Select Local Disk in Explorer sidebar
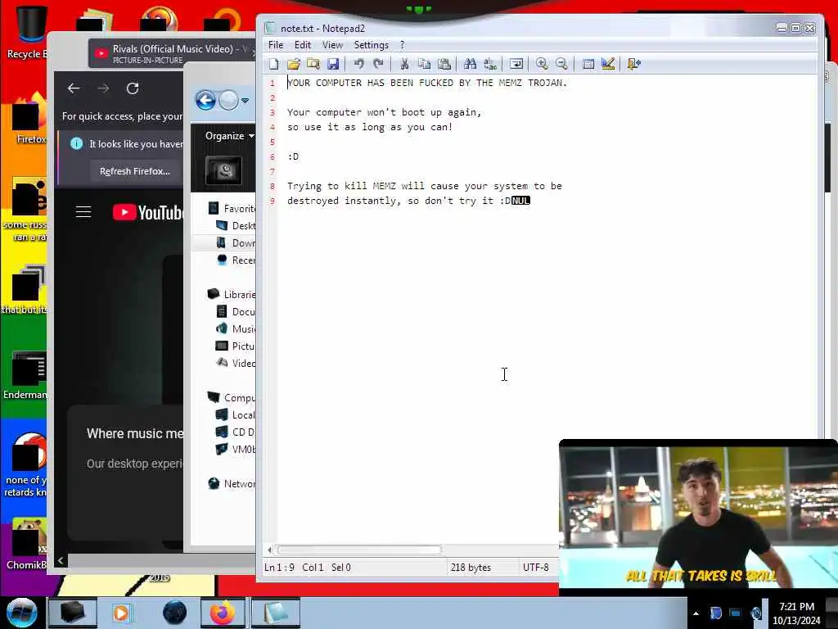 pos(235,414)
